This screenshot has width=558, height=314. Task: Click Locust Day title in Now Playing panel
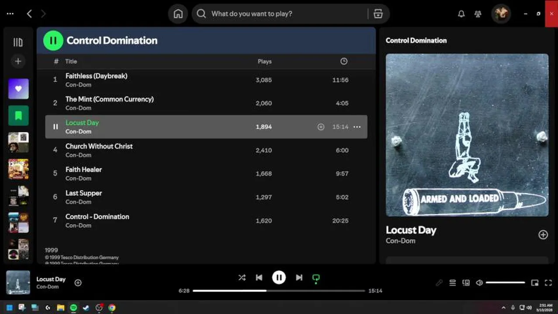(411, 230)
